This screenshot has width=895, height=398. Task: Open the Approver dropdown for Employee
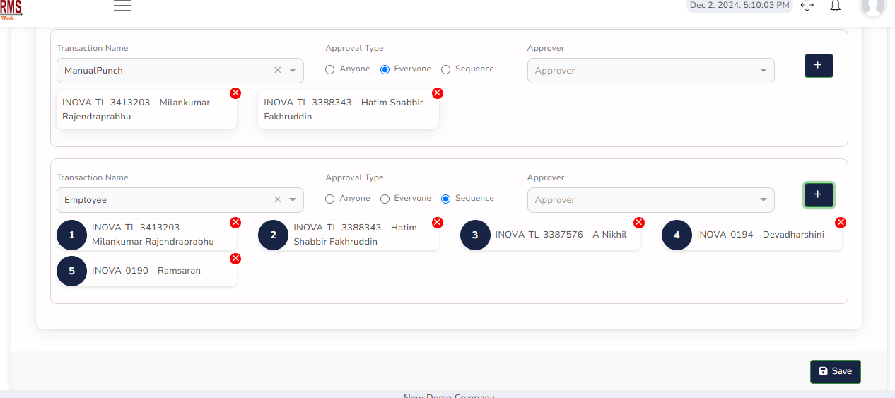pyautogui.click(x=650, y=200)
